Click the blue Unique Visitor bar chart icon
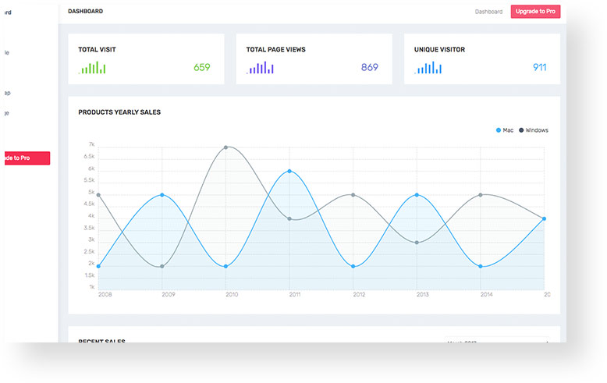607x383 pixels. click(x=428, y=68)
